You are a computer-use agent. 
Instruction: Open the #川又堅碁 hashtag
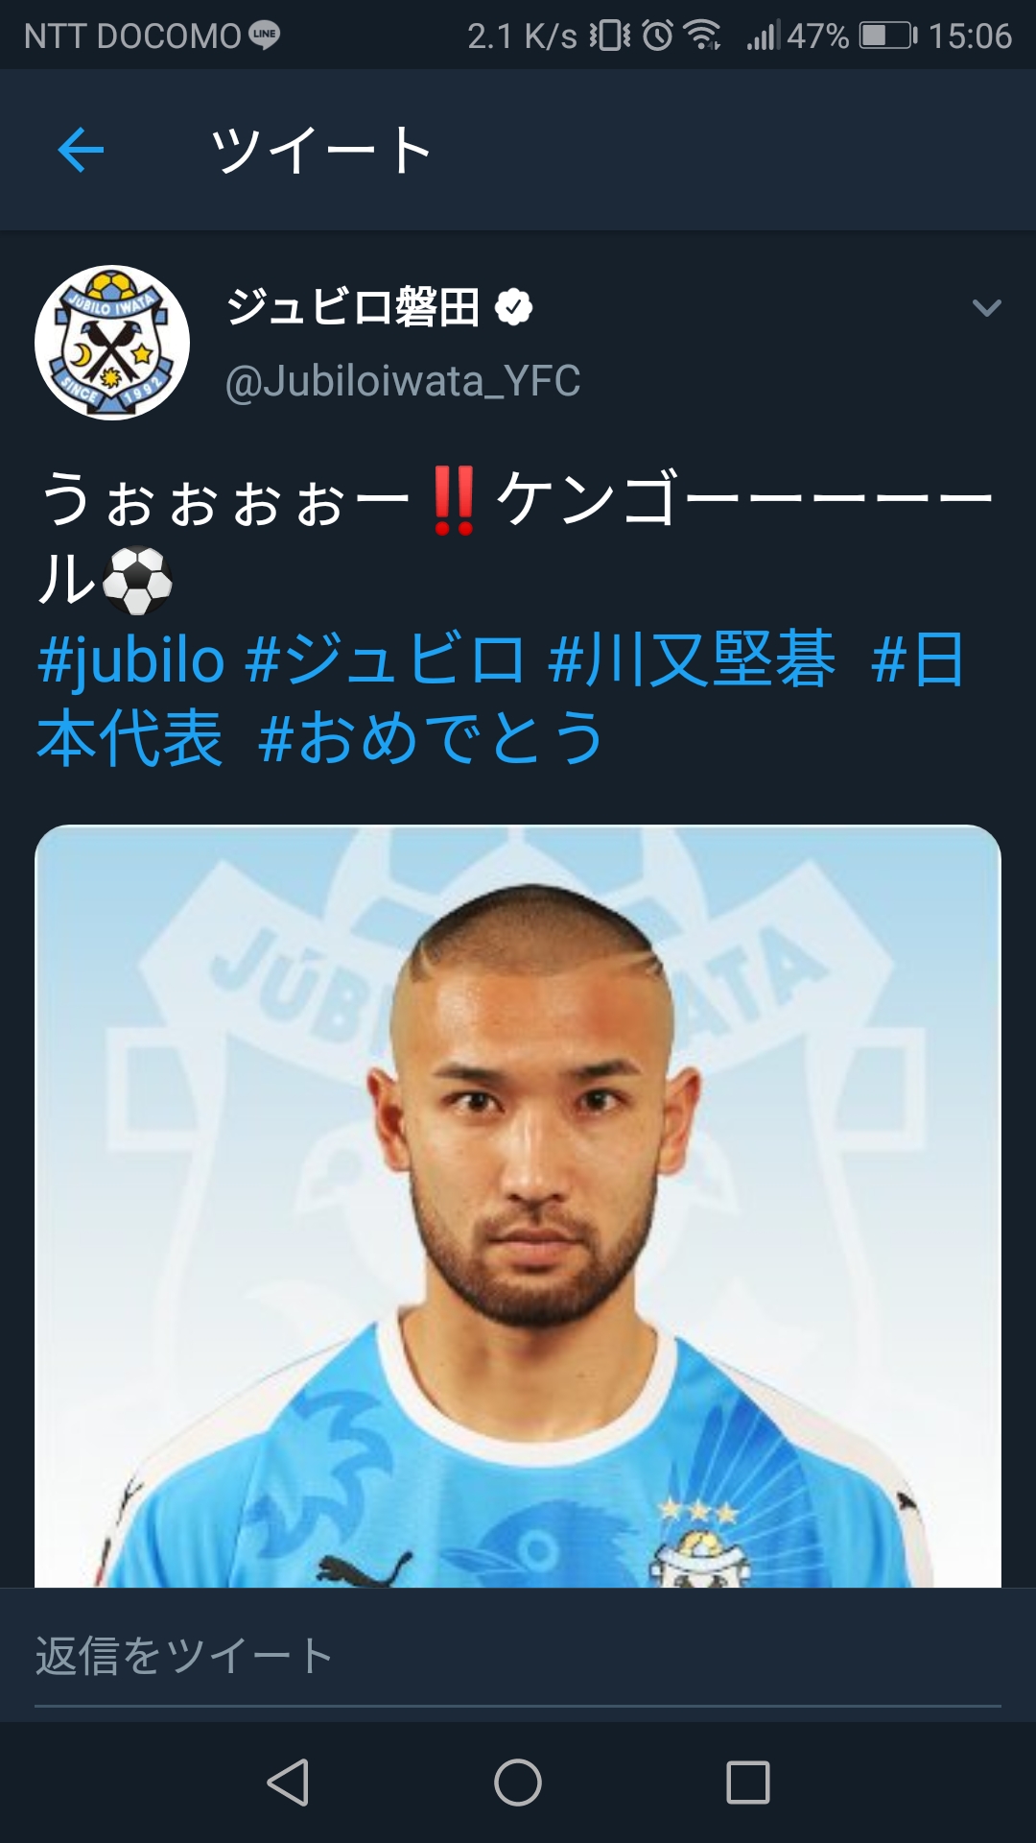692,660
